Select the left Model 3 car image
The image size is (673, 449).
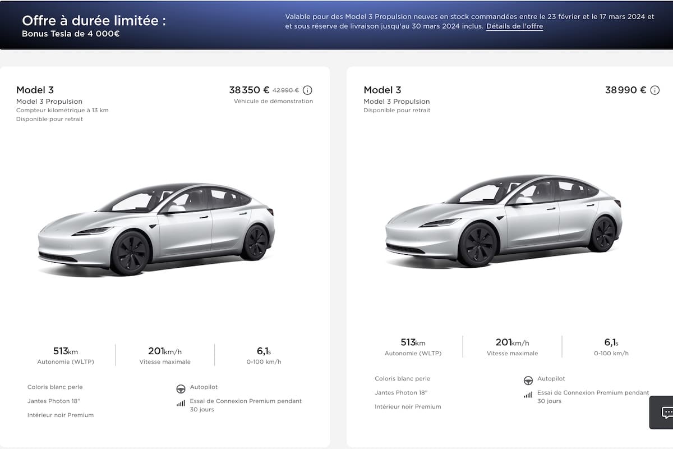click(x=156, y=229)
